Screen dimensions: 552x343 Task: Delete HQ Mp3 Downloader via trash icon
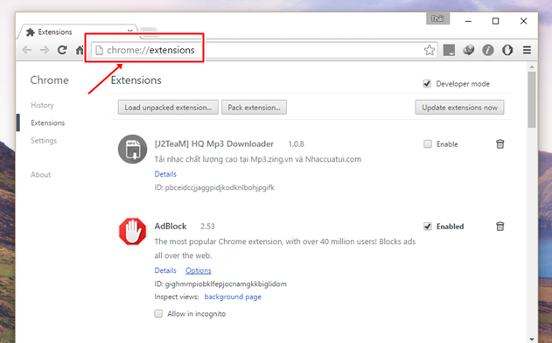[x=500, y=143]
